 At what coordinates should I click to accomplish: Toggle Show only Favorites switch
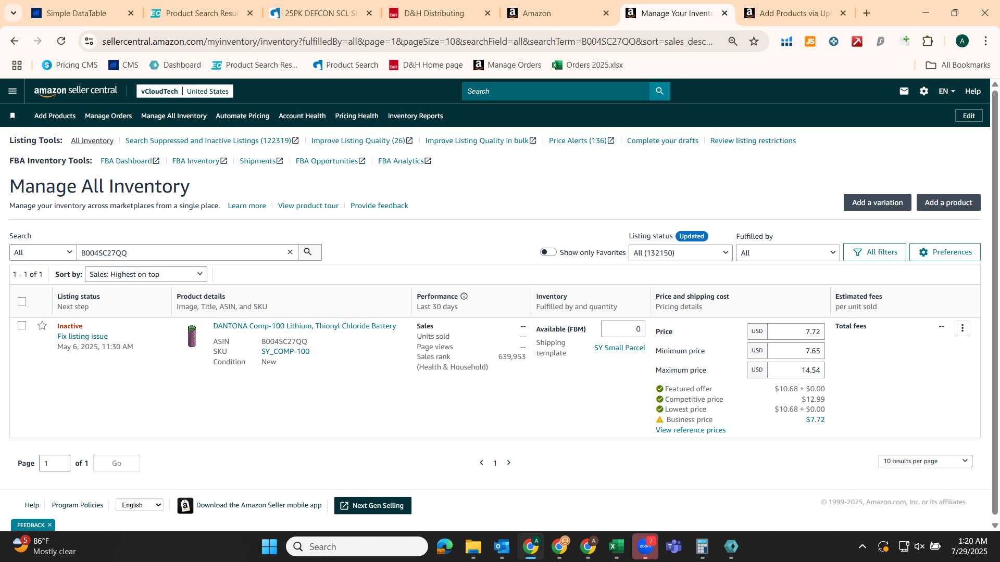[x=548, y=252]
